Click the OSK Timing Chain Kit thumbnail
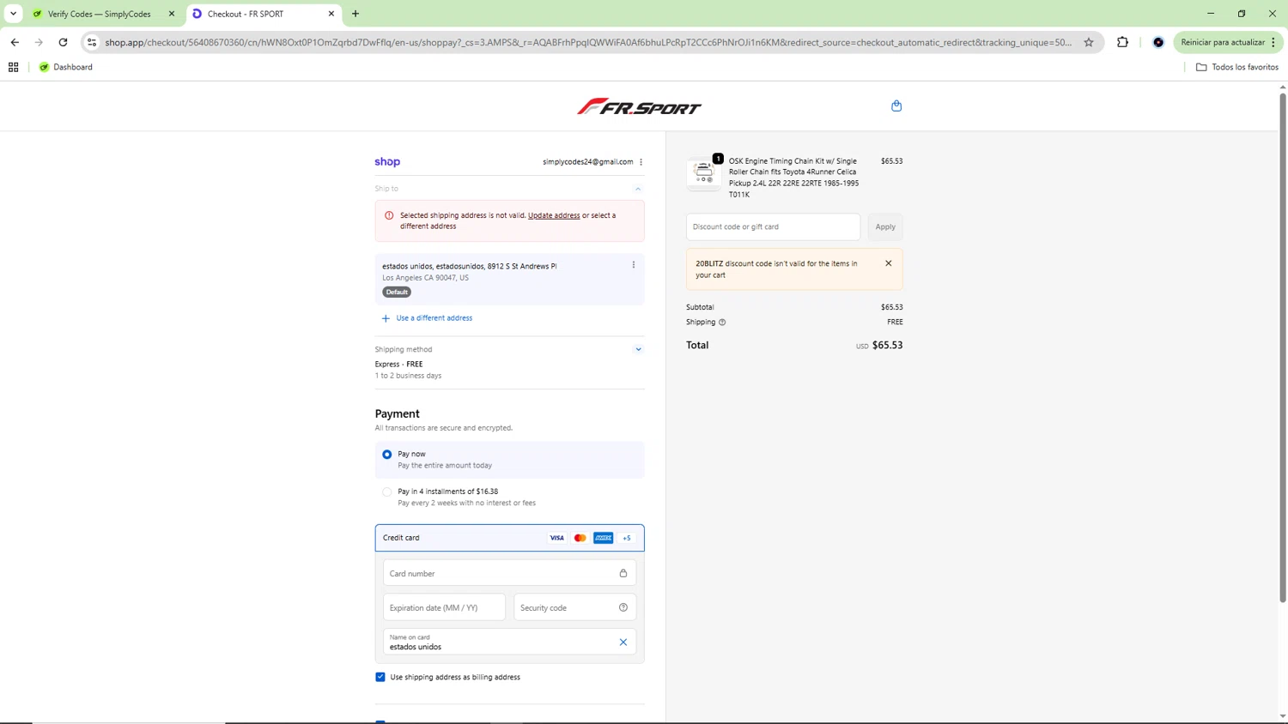 coord(703,174)
